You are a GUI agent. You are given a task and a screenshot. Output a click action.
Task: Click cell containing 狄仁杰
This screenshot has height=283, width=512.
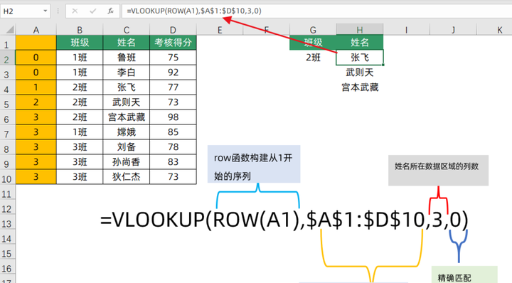click(x=127, y=176)
